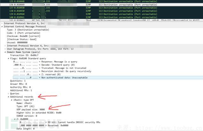Select the Non-authenticated data: Unacceptable flag line

pyautogui.click(x=51, y=78)
